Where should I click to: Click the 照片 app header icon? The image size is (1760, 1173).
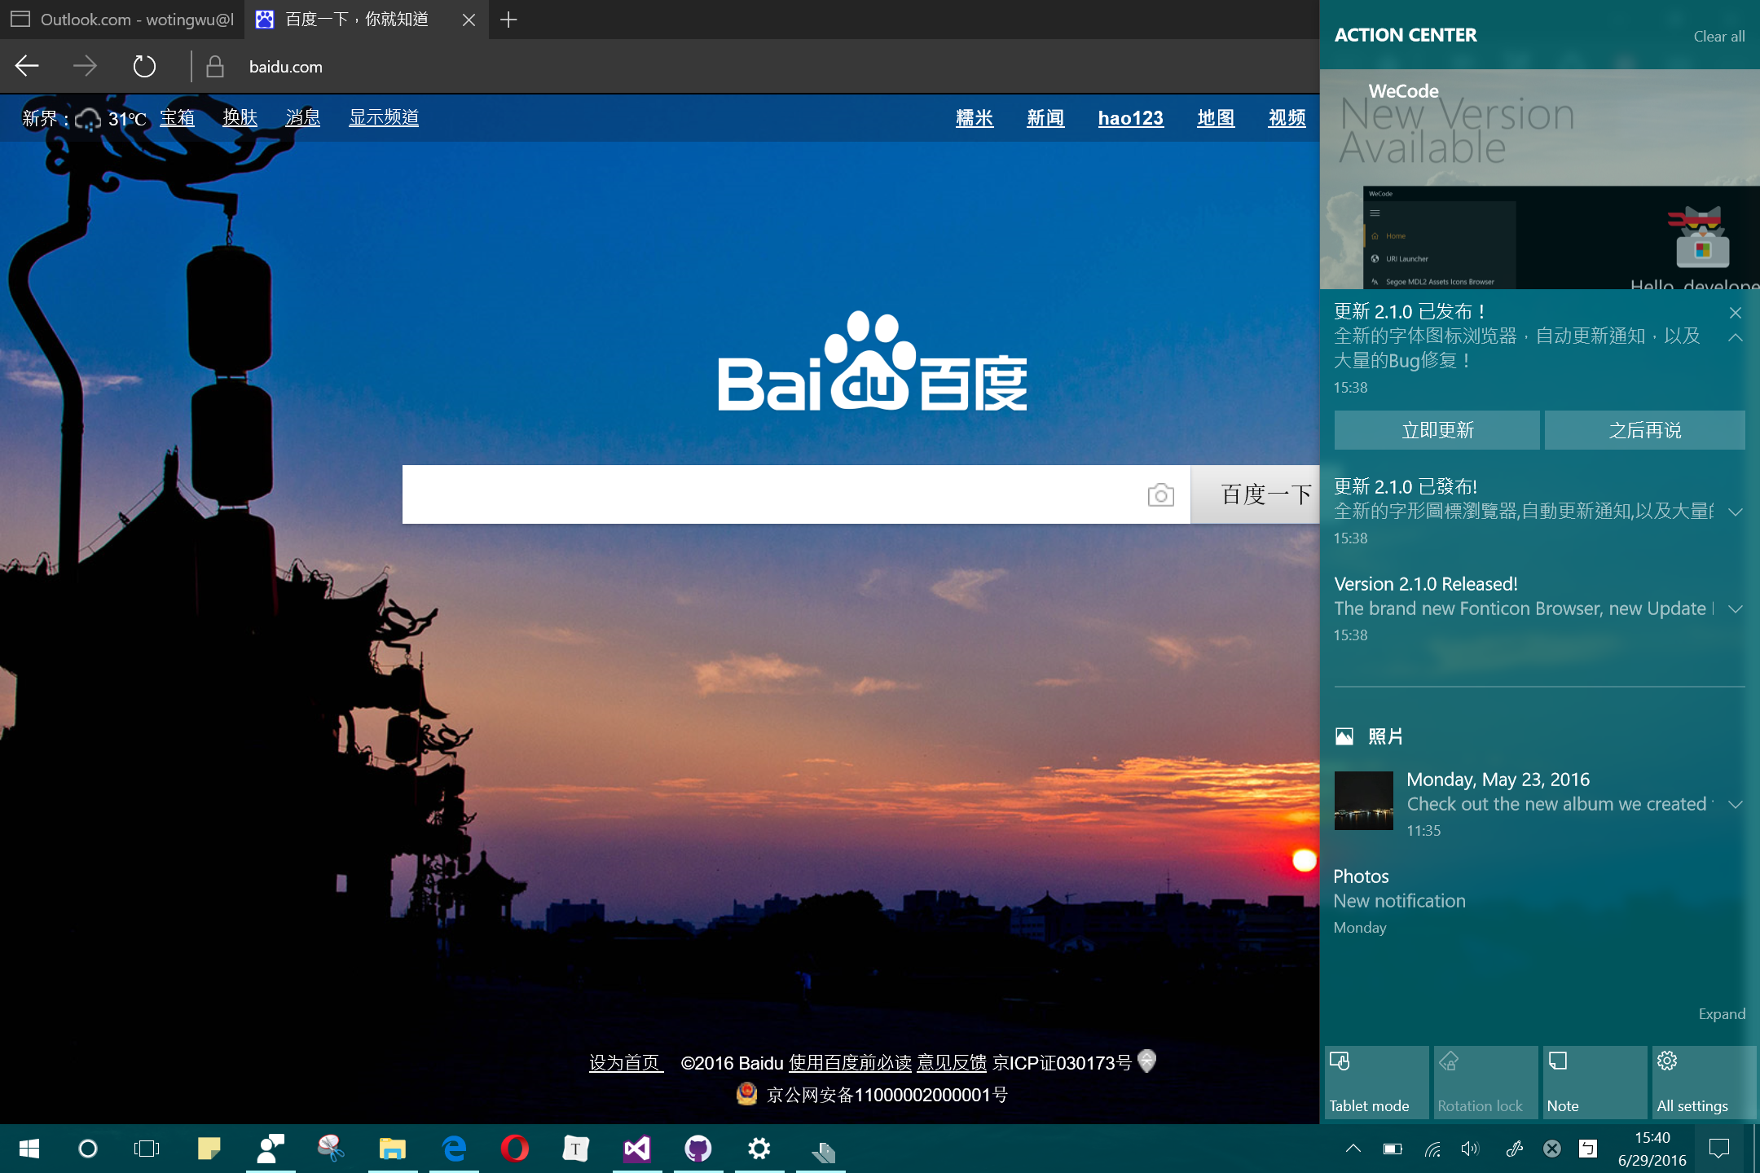pyautogui.click(x=1344, y=736)
